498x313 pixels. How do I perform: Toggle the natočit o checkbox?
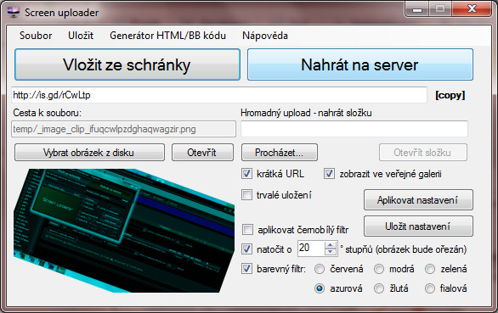point(246,249)
